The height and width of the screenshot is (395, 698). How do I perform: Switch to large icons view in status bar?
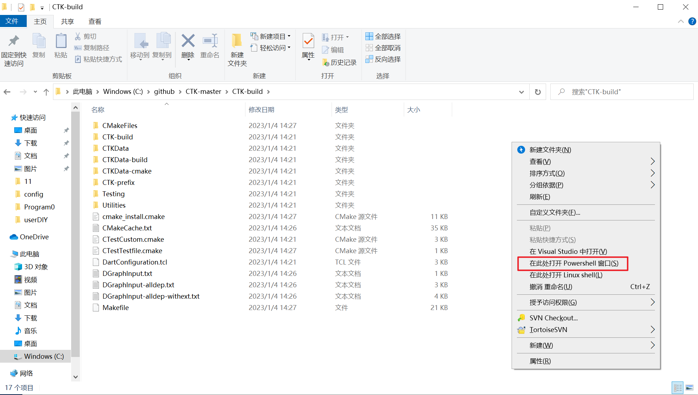(689, 388)
